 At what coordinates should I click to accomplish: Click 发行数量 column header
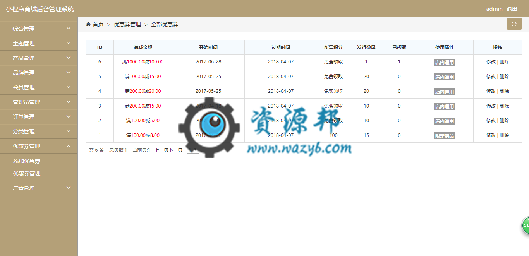pos(366,48)
